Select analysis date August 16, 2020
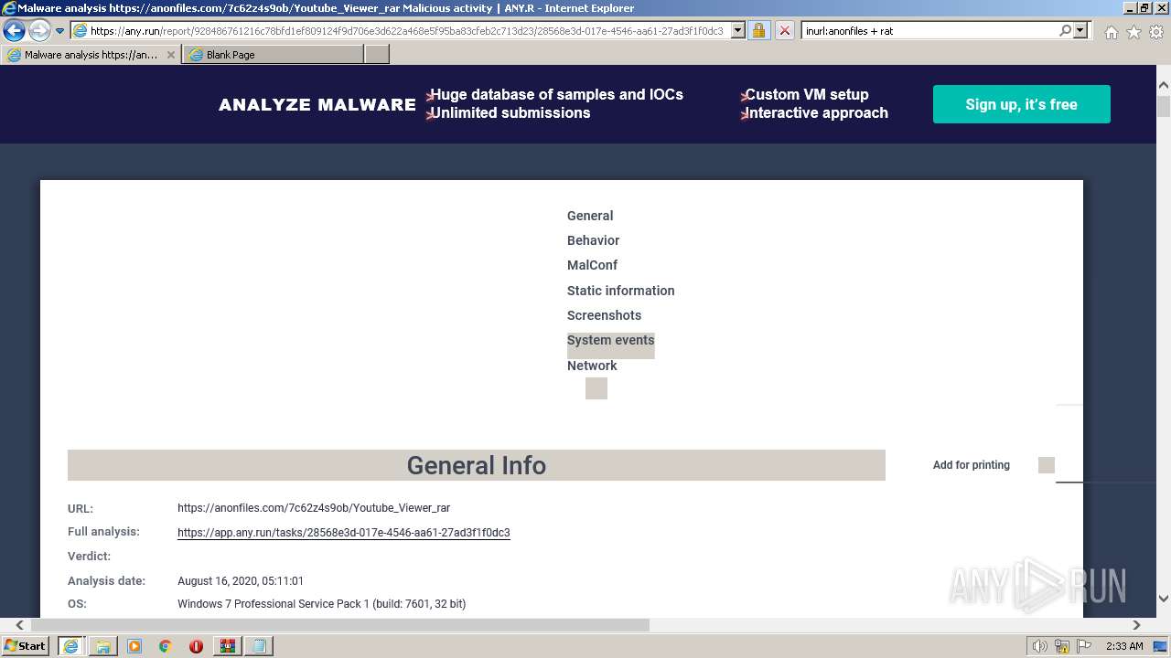1171x658 pixels. pos(241,581)
